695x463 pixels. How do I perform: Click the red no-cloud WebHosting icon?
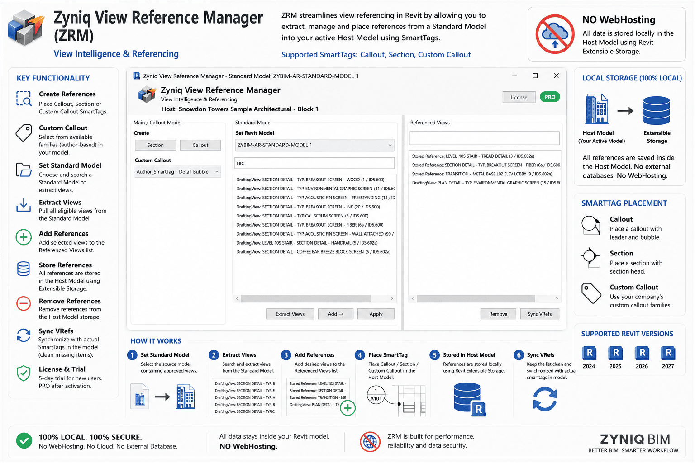click(x=555, y=34)
